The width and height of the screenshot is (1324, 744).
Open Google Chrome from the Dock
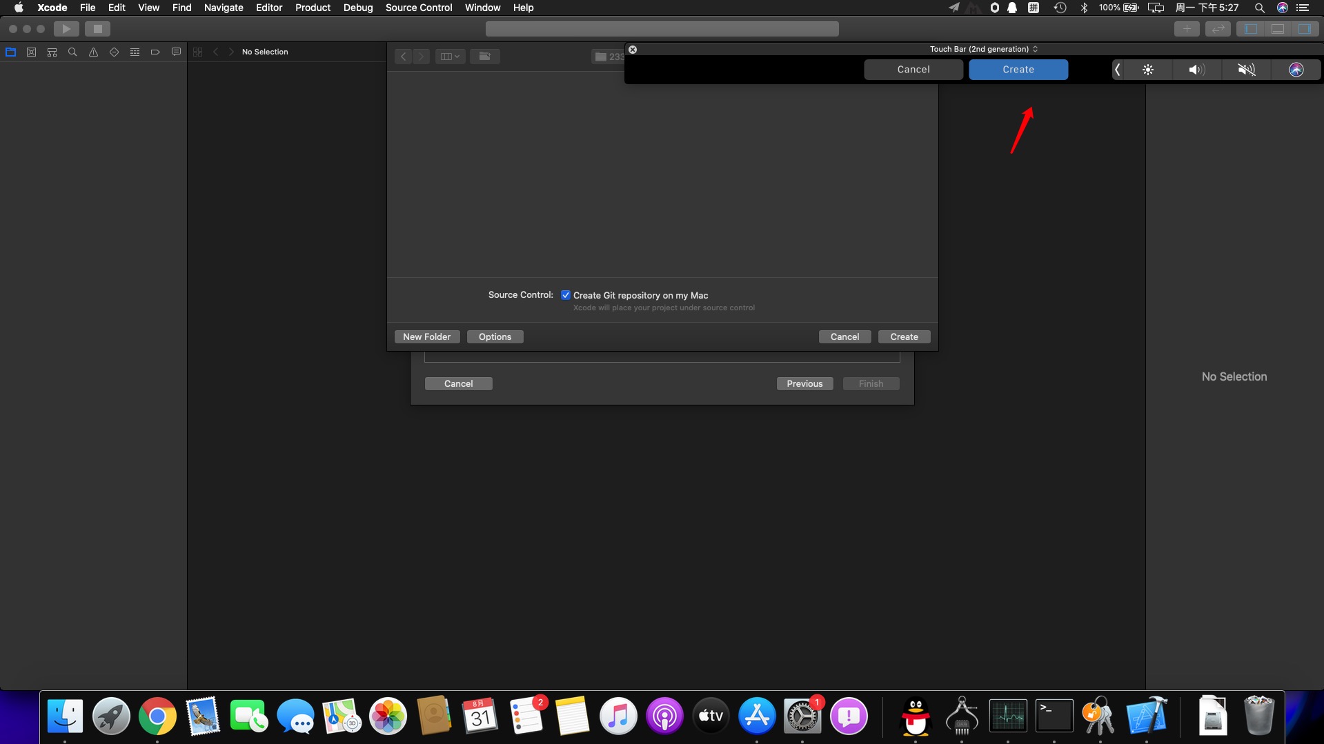click(x=157, y=716)
